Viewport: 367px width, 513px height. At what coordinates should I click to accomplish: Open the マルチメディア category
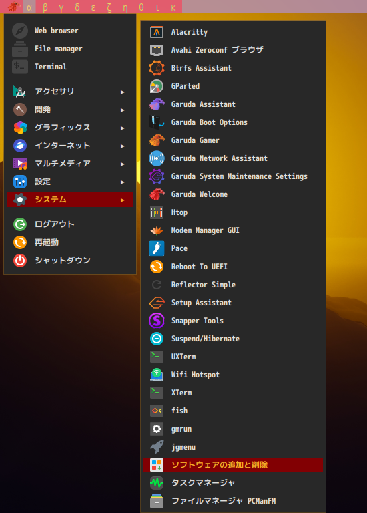(x=70, y=164)
